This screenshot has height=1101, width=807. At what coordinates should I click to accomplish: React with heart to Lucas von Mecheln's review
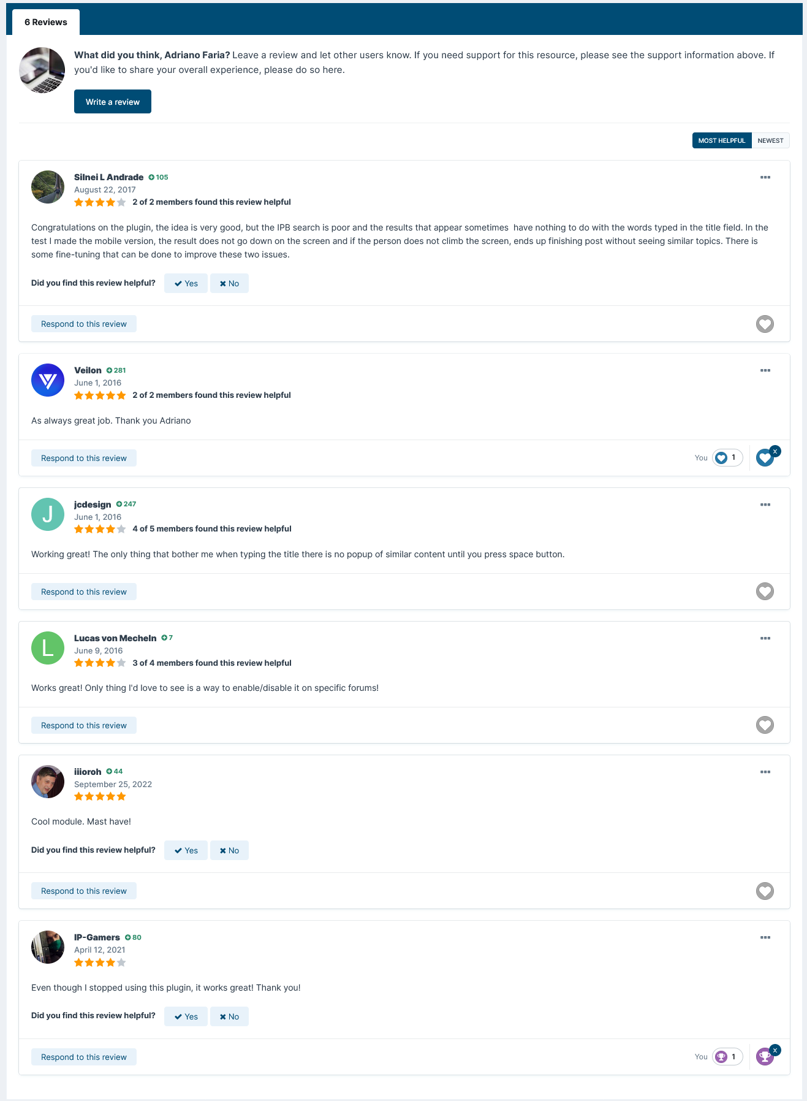pyautogui.click(x=765, y=725)
